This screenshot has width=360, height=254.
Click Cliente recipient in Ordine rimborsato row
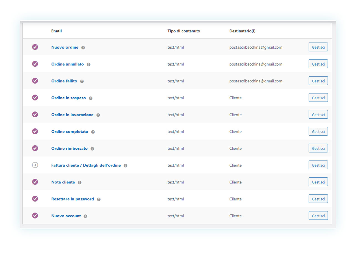235,149
